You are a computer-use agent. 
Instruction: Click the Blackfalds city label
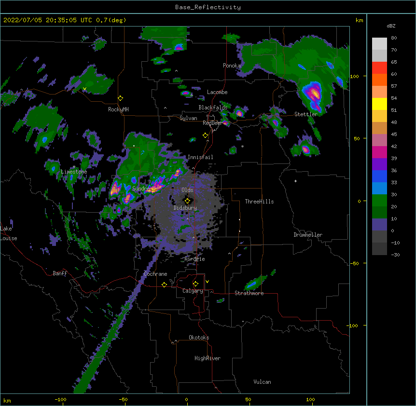click(213, 108)
